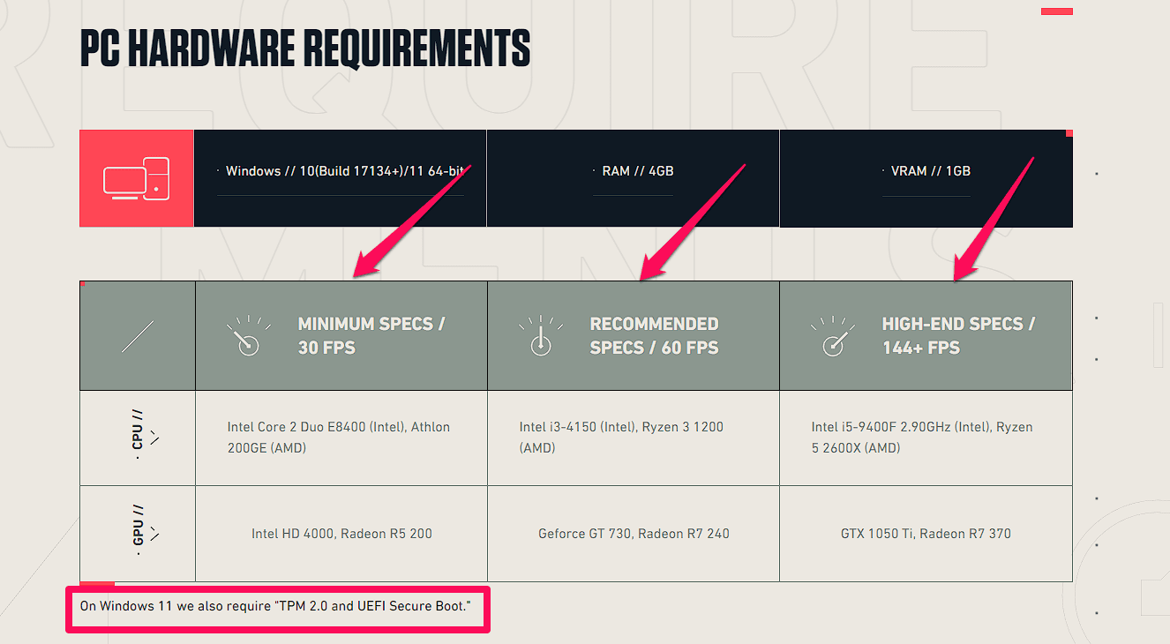Image resolution: width=1170 pixels, height=644 pixels.
Task: Click the diagonal slash icon in table corner
Action: [138, 336]
